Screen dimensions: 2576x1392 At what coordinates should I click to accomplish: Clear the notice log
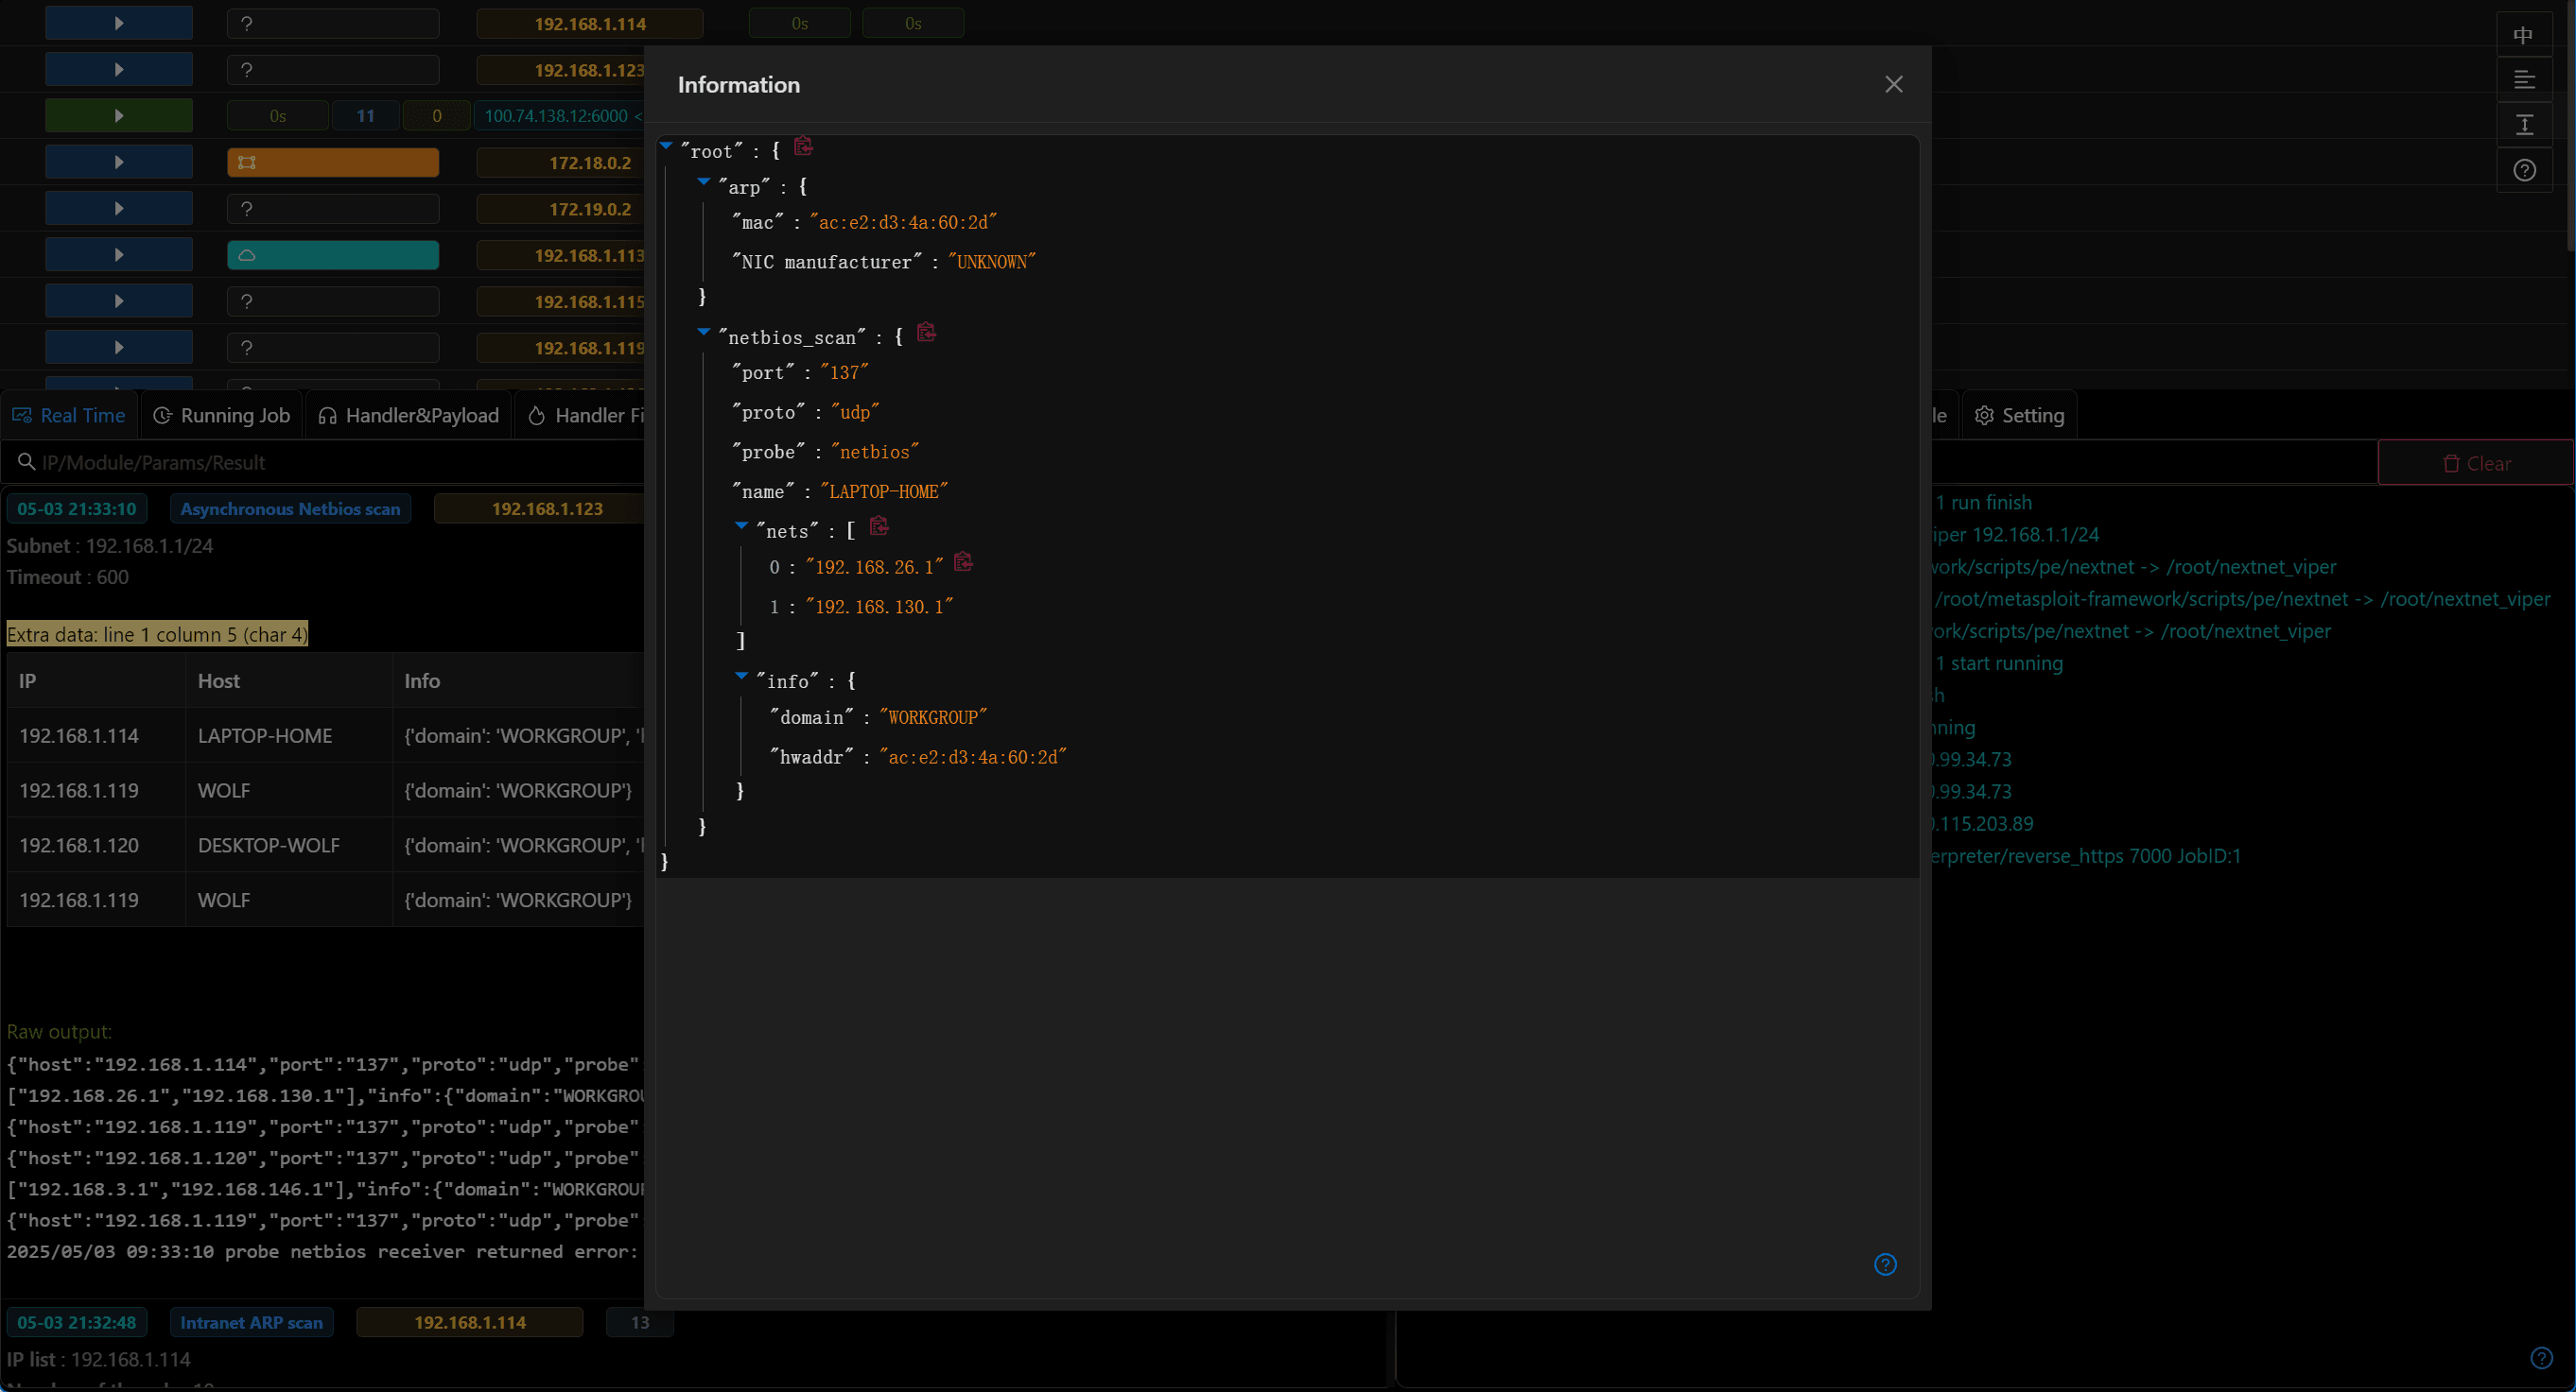tap(2476, 464)
